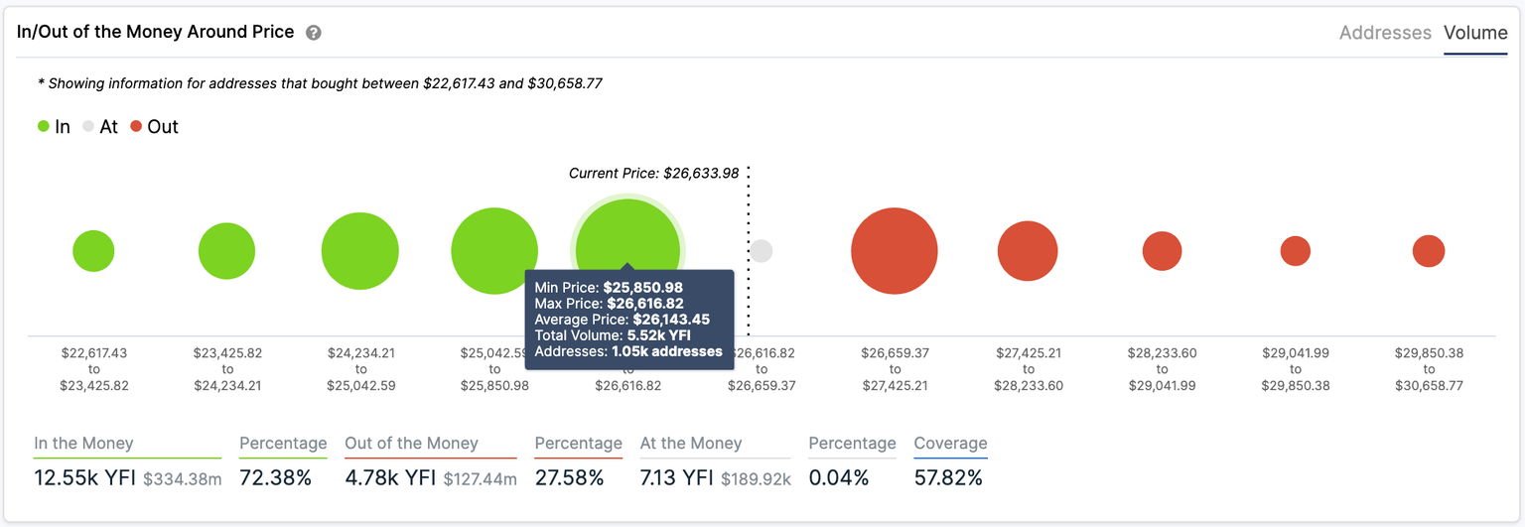The image size is (1525, 527).
Task: Click the red bubble for $27,425.21 to $28,233.60
Action: (1028, 251)
